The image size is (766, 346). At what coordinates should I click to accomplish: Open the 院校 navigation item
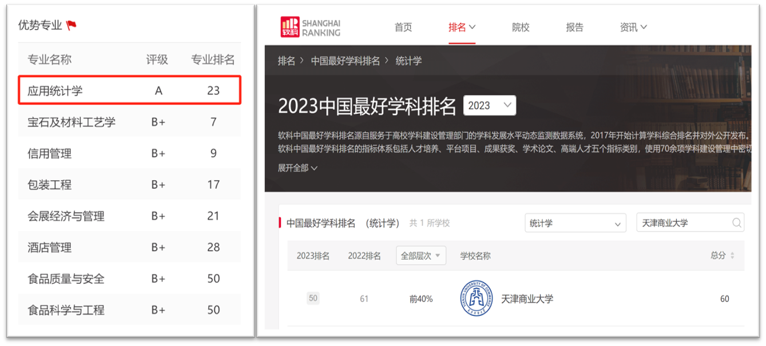click(521, 27)
